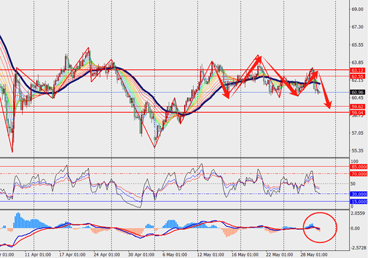Click the 69.00 price scale value
The width and height of the screenshot is (368, 258).
tap(357, 10)
